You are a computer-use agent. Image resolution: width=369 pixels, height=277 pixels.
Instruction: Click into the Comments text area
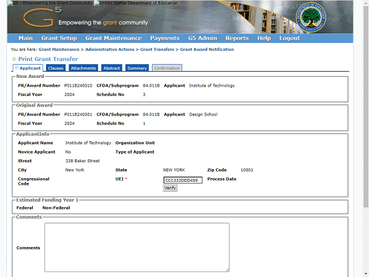click(137, 248)
